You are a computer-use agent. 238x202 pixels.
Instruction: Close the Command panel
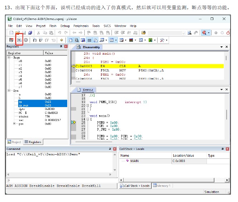(x=115, y=149)
